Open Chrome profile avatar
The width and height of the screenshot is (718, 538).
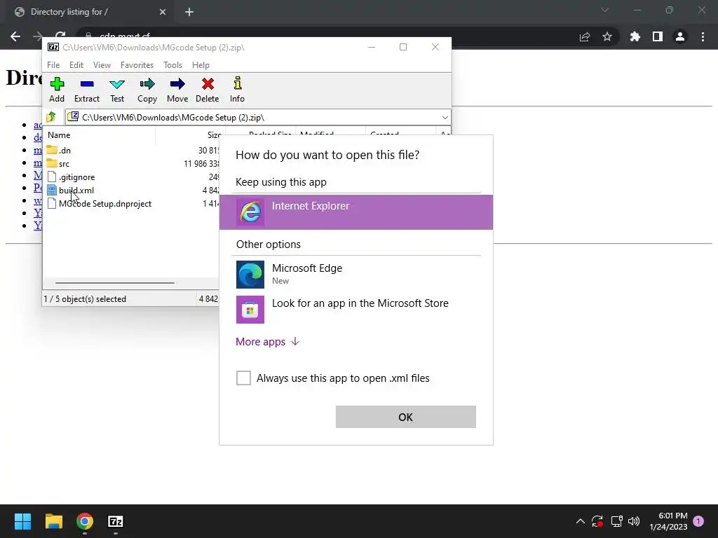click(680, 36)
